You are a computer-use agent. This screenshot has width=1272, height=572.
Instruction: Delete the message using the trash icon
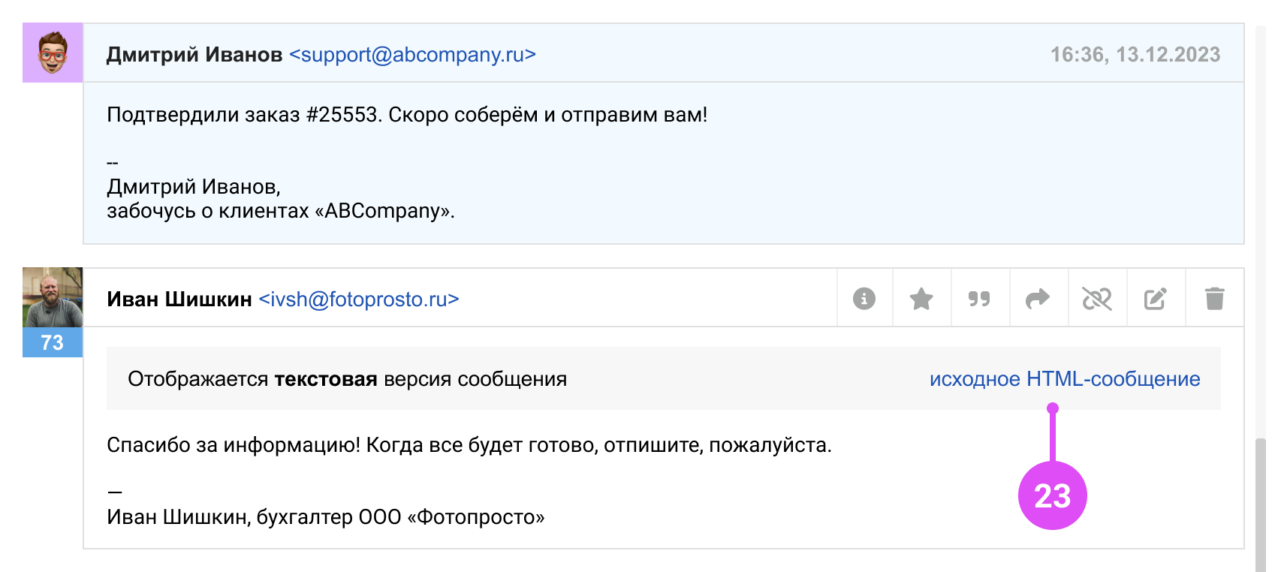(1214, 299)
